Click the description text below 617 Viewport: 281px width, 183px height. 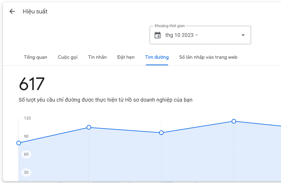click(x=106, y=100)
